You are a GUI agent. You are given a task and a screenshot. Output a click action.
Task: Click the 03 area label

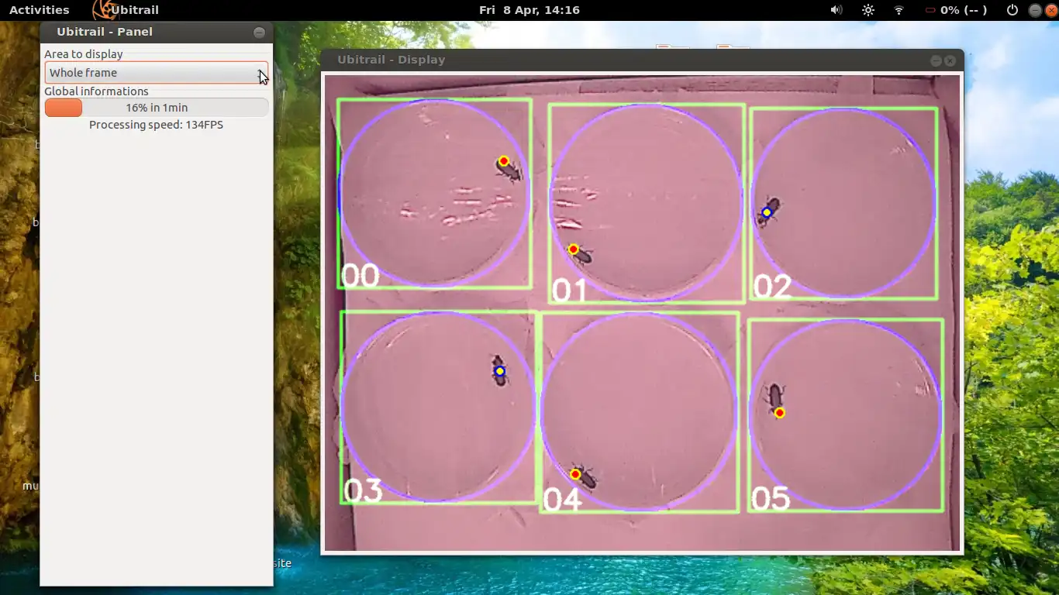363,490
